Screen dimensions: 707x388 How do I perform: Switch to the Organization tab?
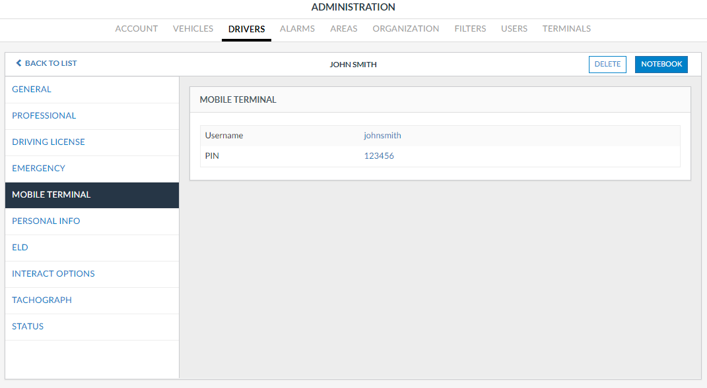click(x=405, y=29)
